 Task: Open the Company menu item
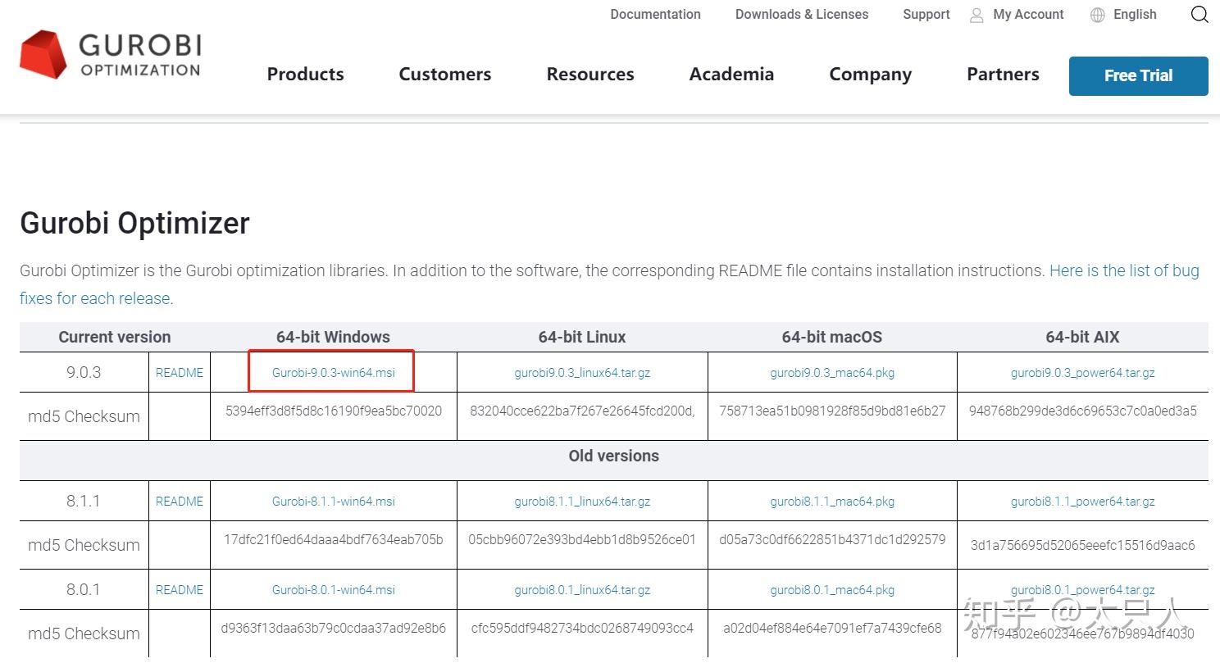coord(870,74)
